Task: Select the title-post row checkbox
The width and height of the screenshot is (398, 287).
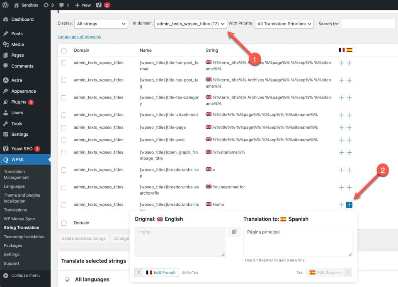Action: click(x=64, y=140)
